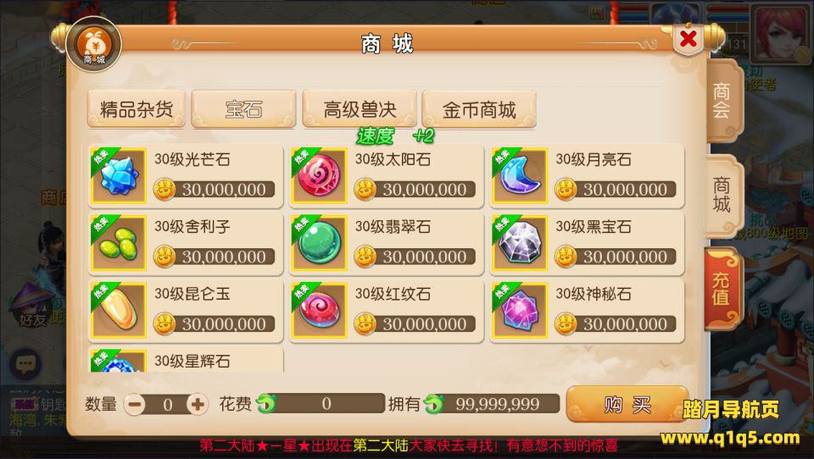Select the 30级黑宝石 grey faceted gem
This screenshot has height=459, width=814.
[520, 243]
